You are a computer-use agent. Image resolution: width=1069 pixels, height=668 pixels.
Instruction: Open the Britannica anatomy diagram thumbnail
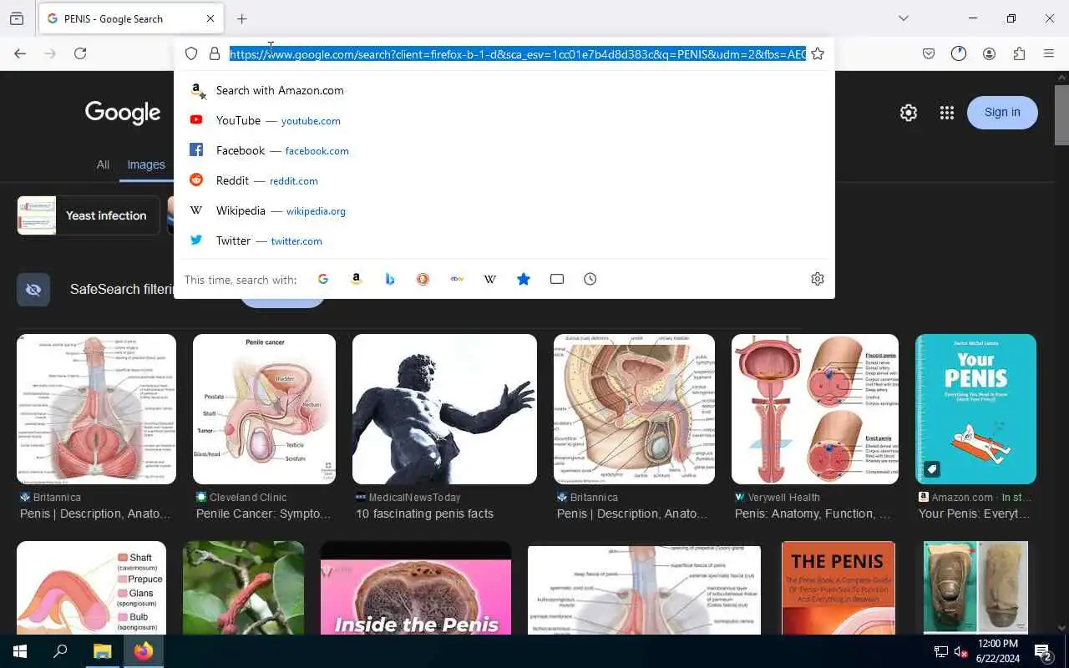(x=96, y=409)
